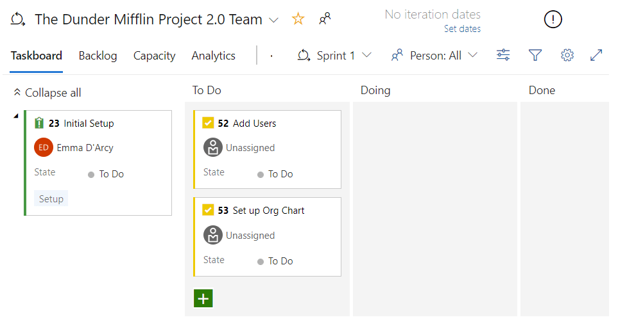Click the favorite star icon

298,19
